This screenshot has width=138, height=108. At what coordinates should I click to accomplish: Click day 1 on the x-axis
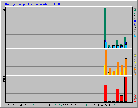[9, 105]
